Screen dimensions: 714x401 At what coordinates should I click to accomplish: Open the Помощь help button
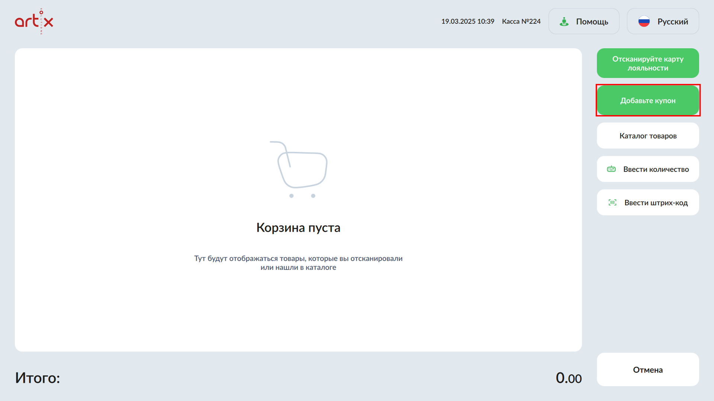584,22
